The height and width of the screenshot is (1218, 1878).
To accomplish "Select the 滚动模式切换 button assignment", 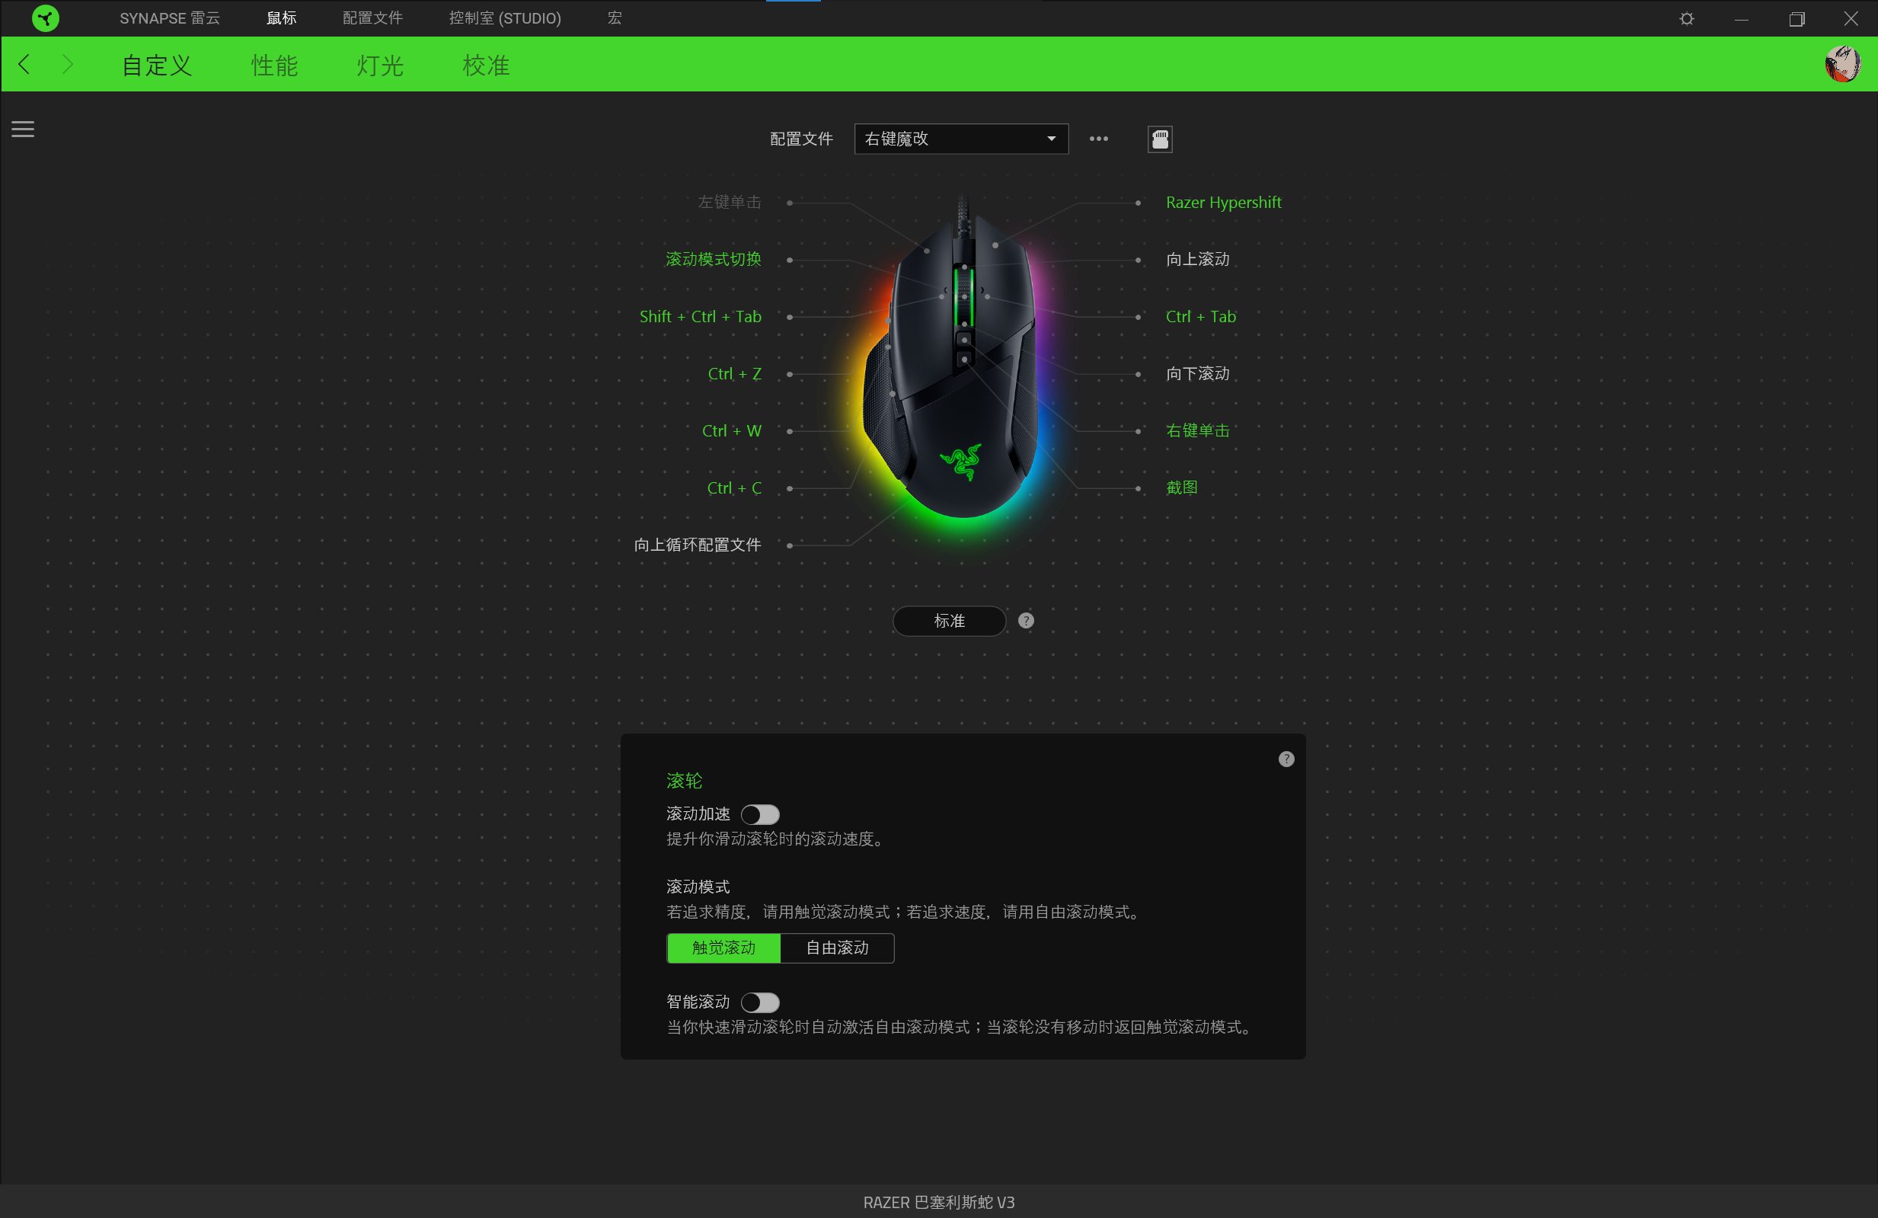I will pos(714,260).
